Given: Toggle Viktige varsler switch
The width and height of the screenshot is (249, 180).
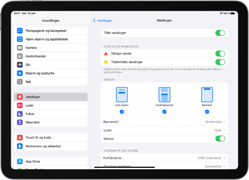Looking at the screenshot, I should [220, 54].
